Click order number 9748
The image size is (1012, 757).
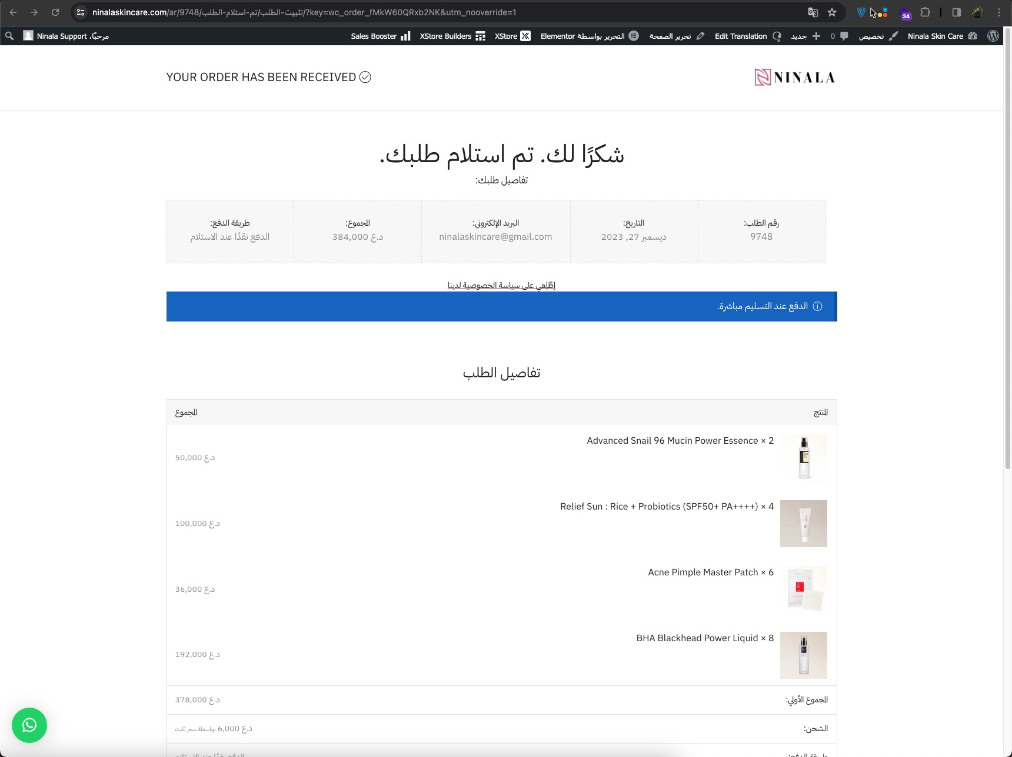click(761, 237)
